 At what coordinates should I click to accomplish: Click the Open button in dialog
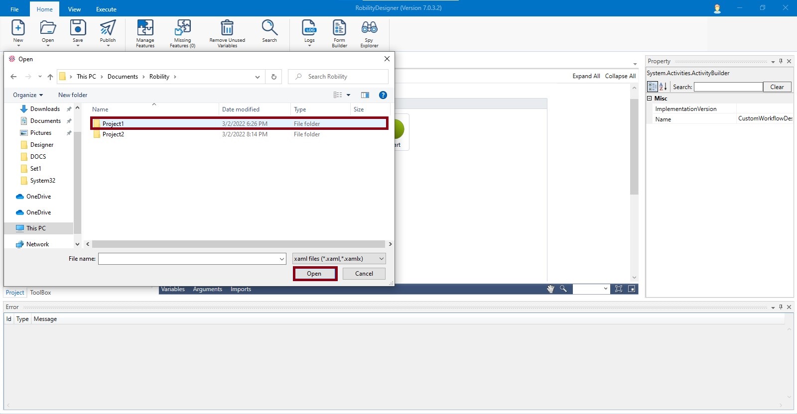(314, 274)
